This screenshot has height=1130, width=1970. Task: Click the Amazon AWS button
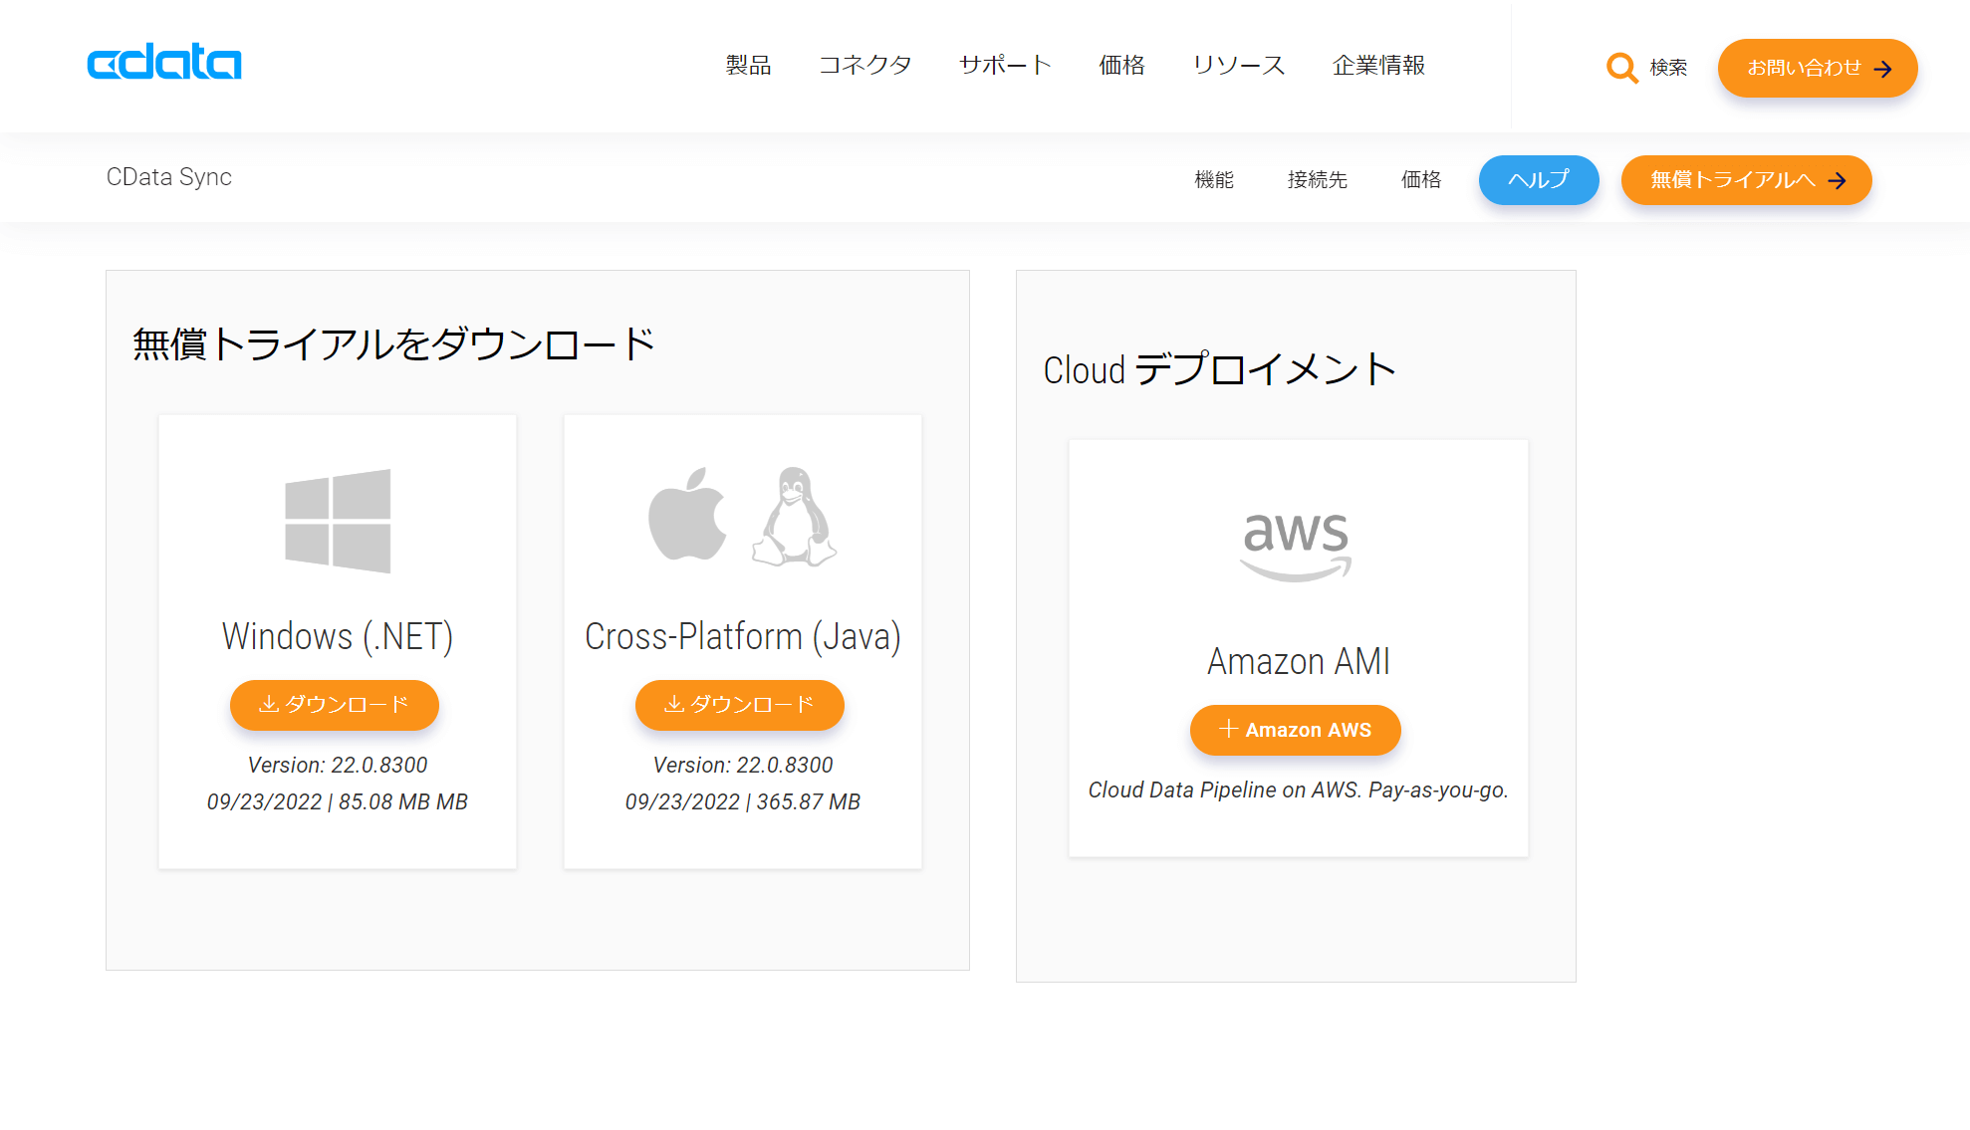pos(1295,730)
